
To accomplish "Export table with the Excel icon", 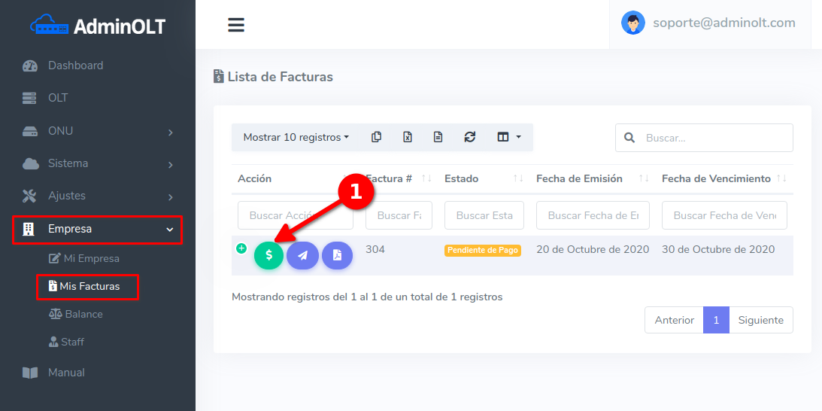I will 408,137.
